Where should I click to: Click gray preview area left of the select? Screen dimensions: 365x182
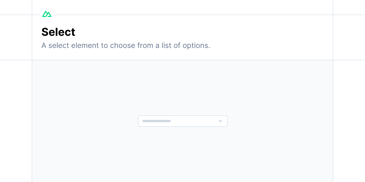click(x=85, y=121)
